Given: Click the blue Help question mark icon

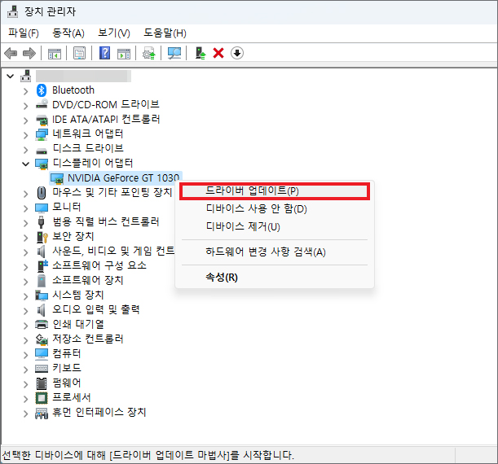Looking at the screenshot, I should click(x=104, y=53).
